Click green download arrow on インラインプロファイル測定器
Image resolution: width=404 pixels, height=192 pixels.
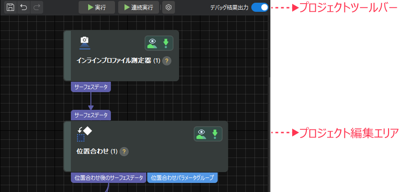(x=166, y=43)
